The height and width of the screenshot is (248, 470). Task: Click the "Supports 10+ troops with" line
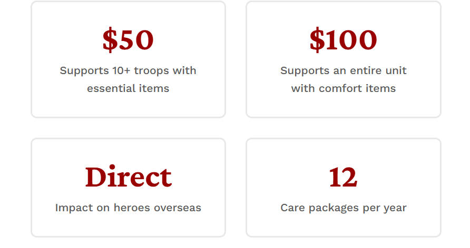[x=128, y=70]
